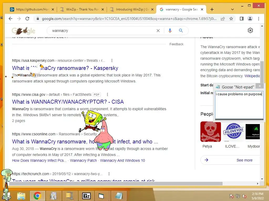The height and width of the screenshot is (201, 269).
Task: Open Wannacry Patch sitelink
Action: [83, 160]
